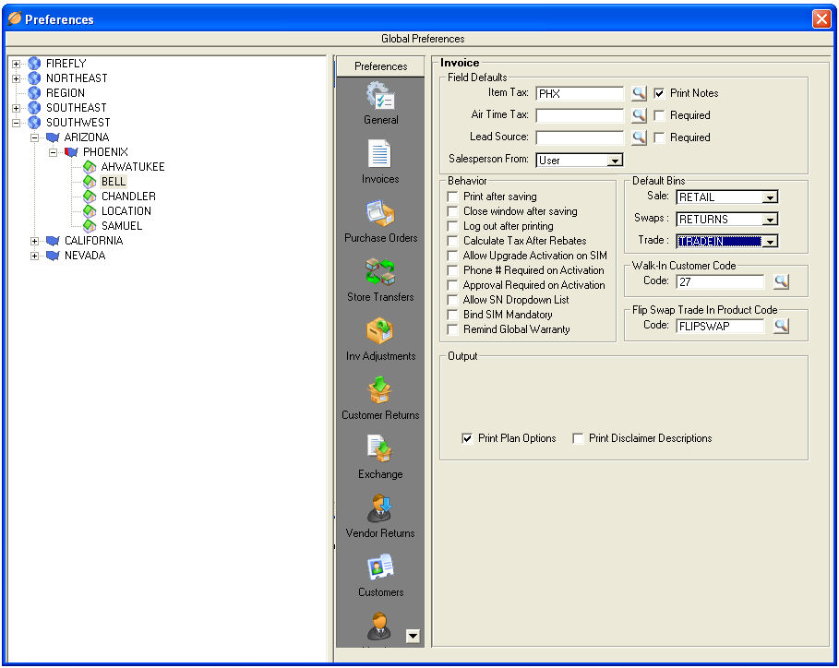Click the NORTHEAST globe icon
The image size is (839, 668).
pyautogui.click(x=34, y=78)
